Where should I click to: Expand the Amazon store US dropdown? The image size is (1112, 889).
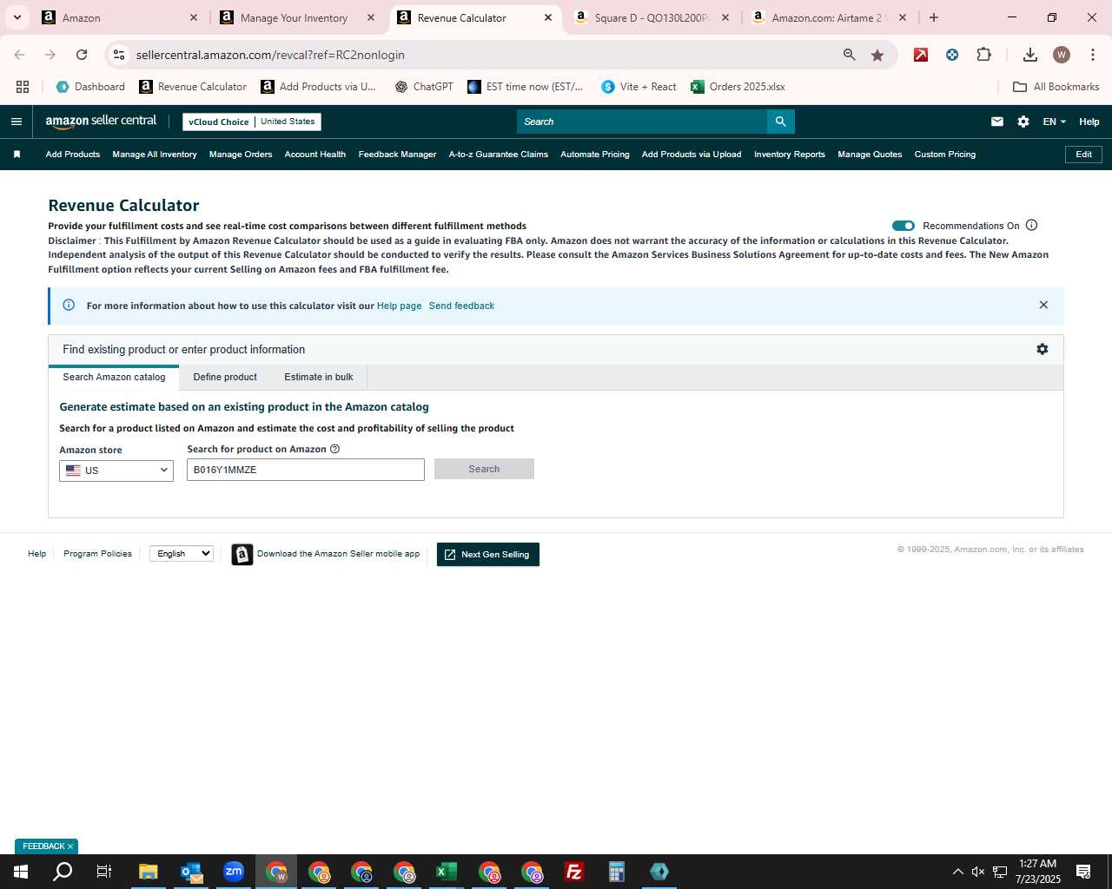coord(116,471)
